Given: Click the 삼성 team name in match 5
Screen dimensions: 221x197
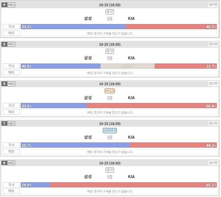Looking at the screenshot, I should 88,58.
